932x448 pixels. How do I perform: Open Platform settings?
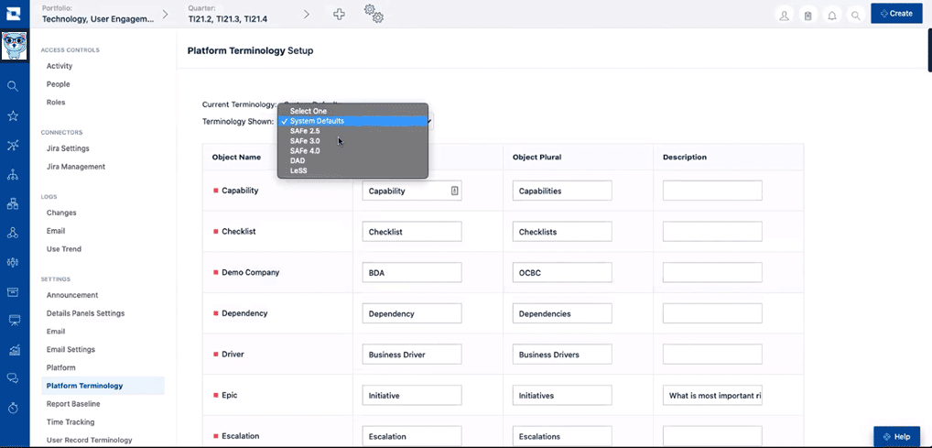click(60, 367)
